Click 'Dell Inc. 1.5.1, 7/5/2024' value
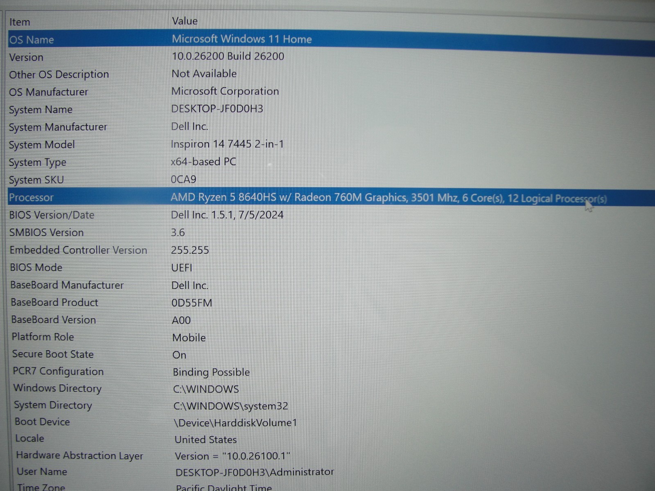This screenshot has width=655, height=491. (x=227, y=215)
